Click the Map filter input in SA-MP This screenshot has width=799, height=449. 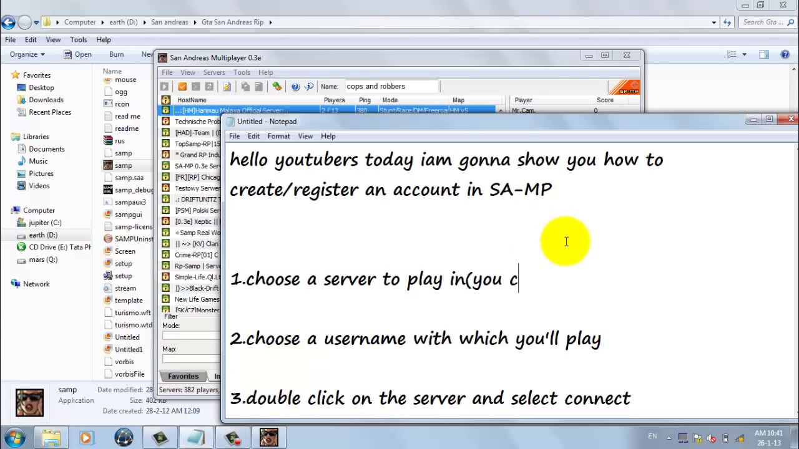pos(190,359)
